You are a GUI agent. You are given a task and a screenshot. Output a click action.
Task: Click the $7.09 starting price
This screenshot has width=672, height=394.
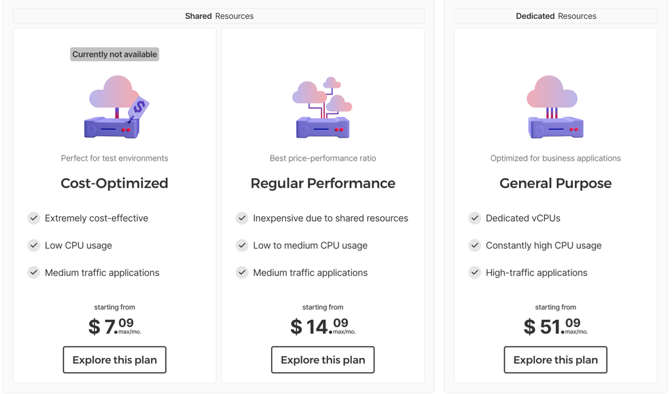[114, 326]
